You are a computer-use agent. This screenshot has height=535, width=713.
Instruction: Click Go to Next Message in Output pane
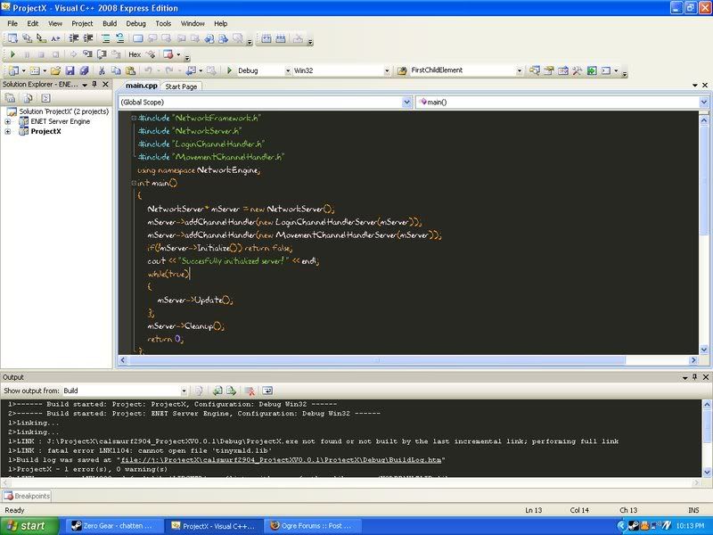point(231,391)
